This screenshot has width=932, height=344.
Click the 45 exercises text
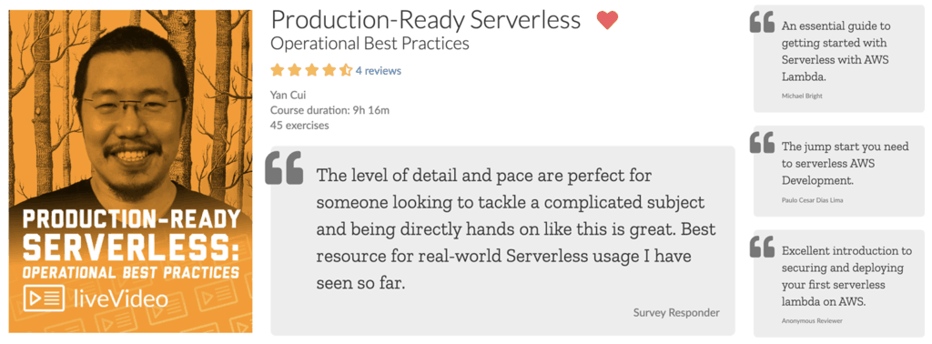tap(299, 126)
